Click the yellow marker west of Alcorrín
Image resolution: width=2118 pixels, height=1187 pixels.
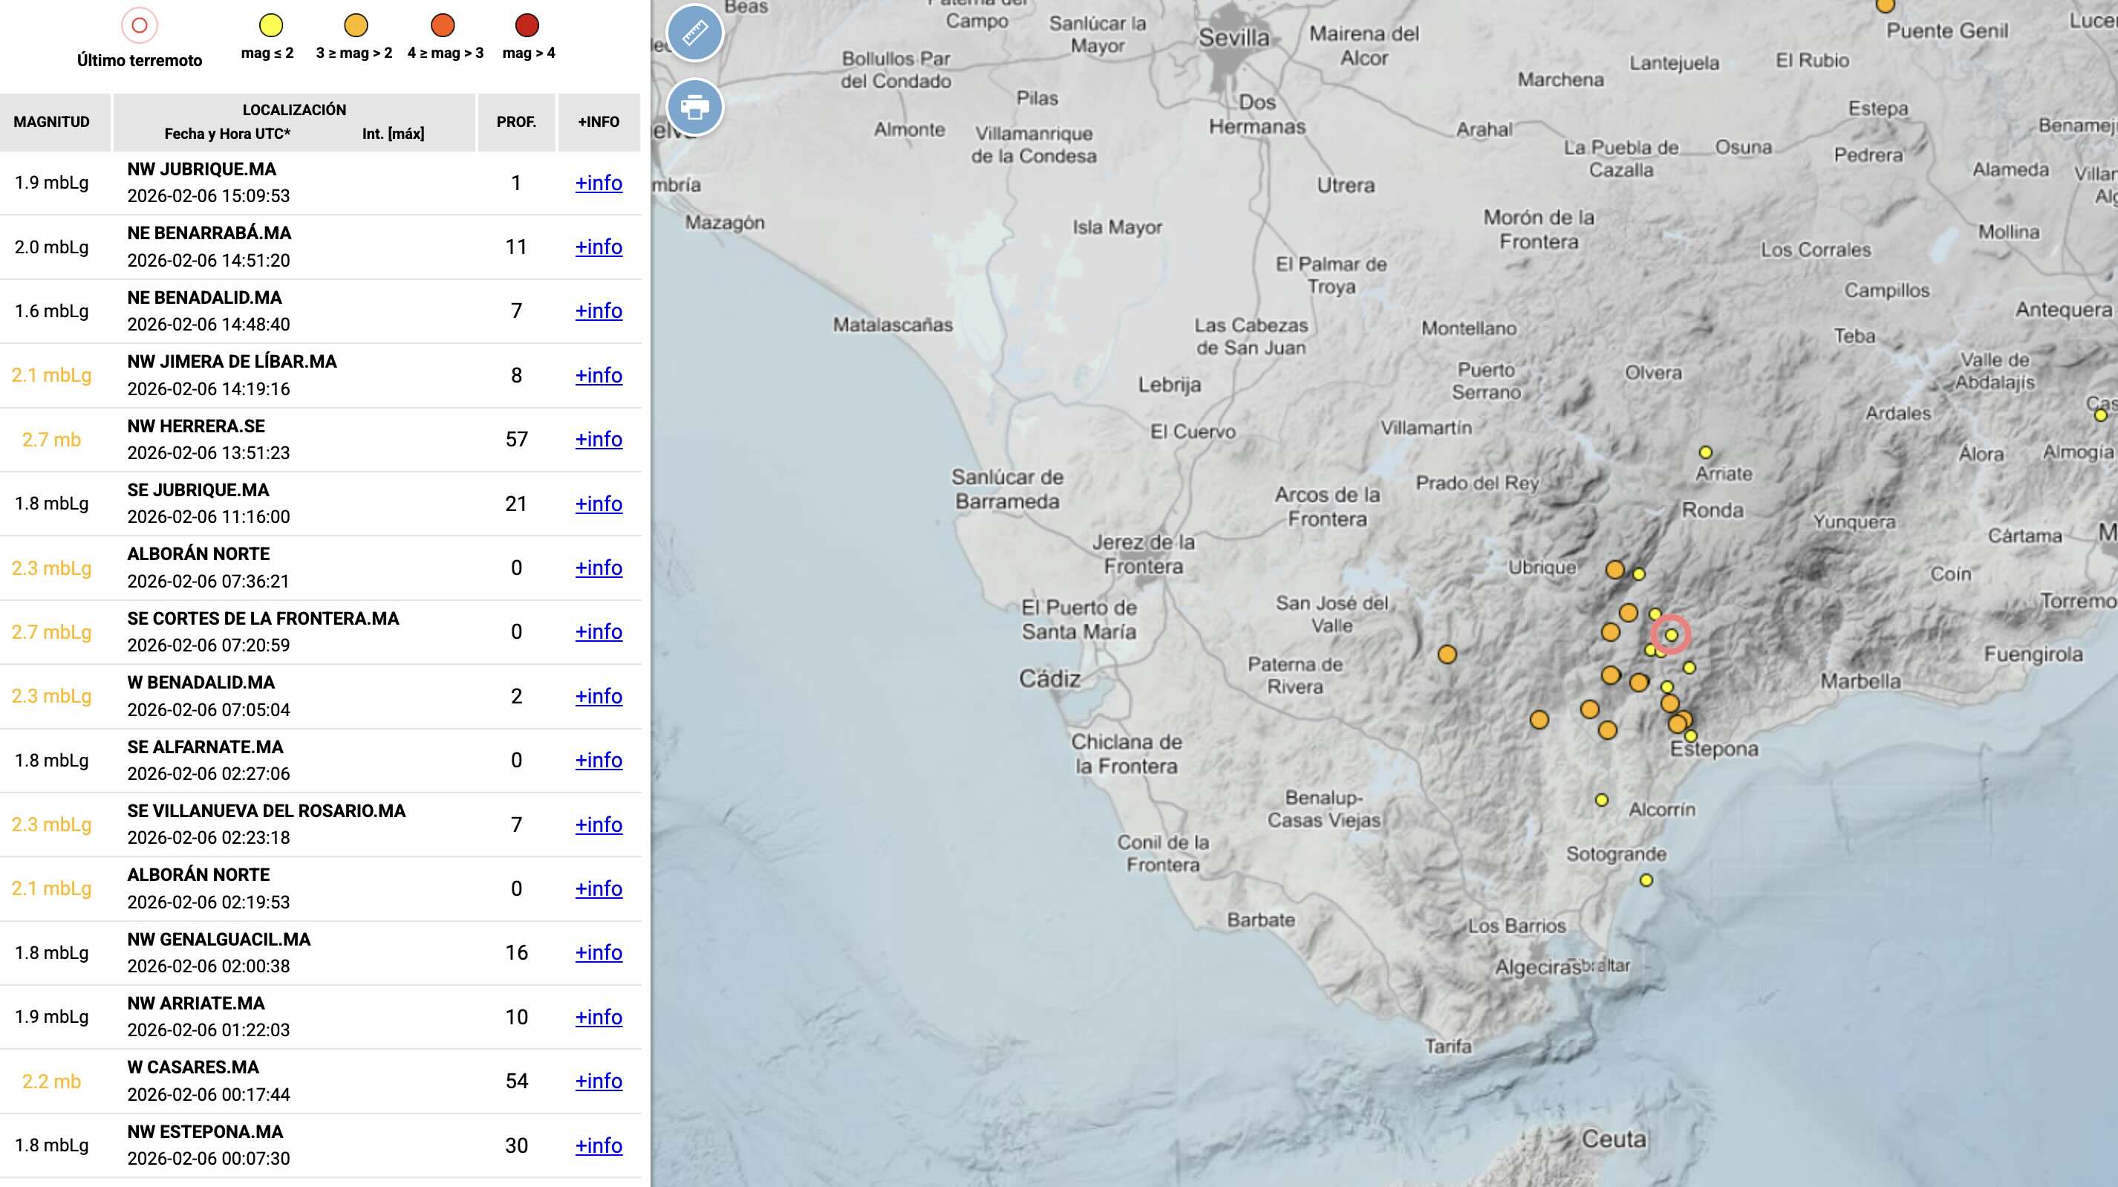(x=1602, y=799)
